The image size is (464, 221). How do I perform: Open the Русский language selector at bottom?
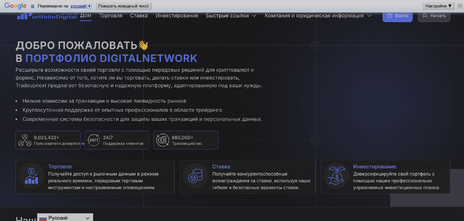[x=65, y=218]
